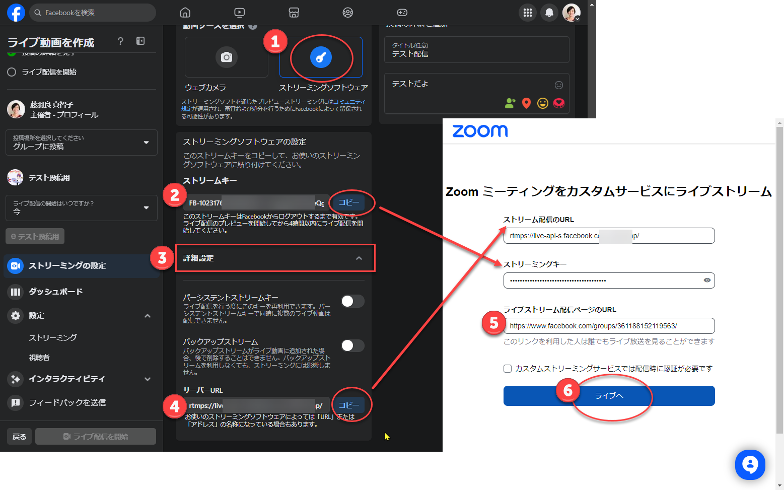Open ダッシュボード in sidebar
This screenshot has height=490, width=784.
(82, 292)
